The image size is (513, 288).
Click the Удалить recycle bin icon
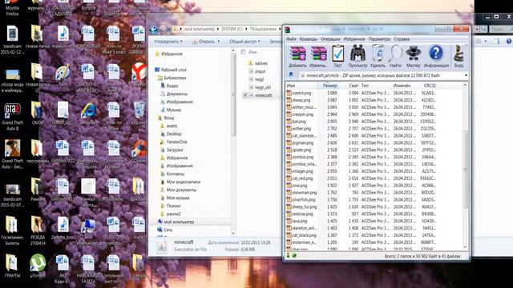378,54
